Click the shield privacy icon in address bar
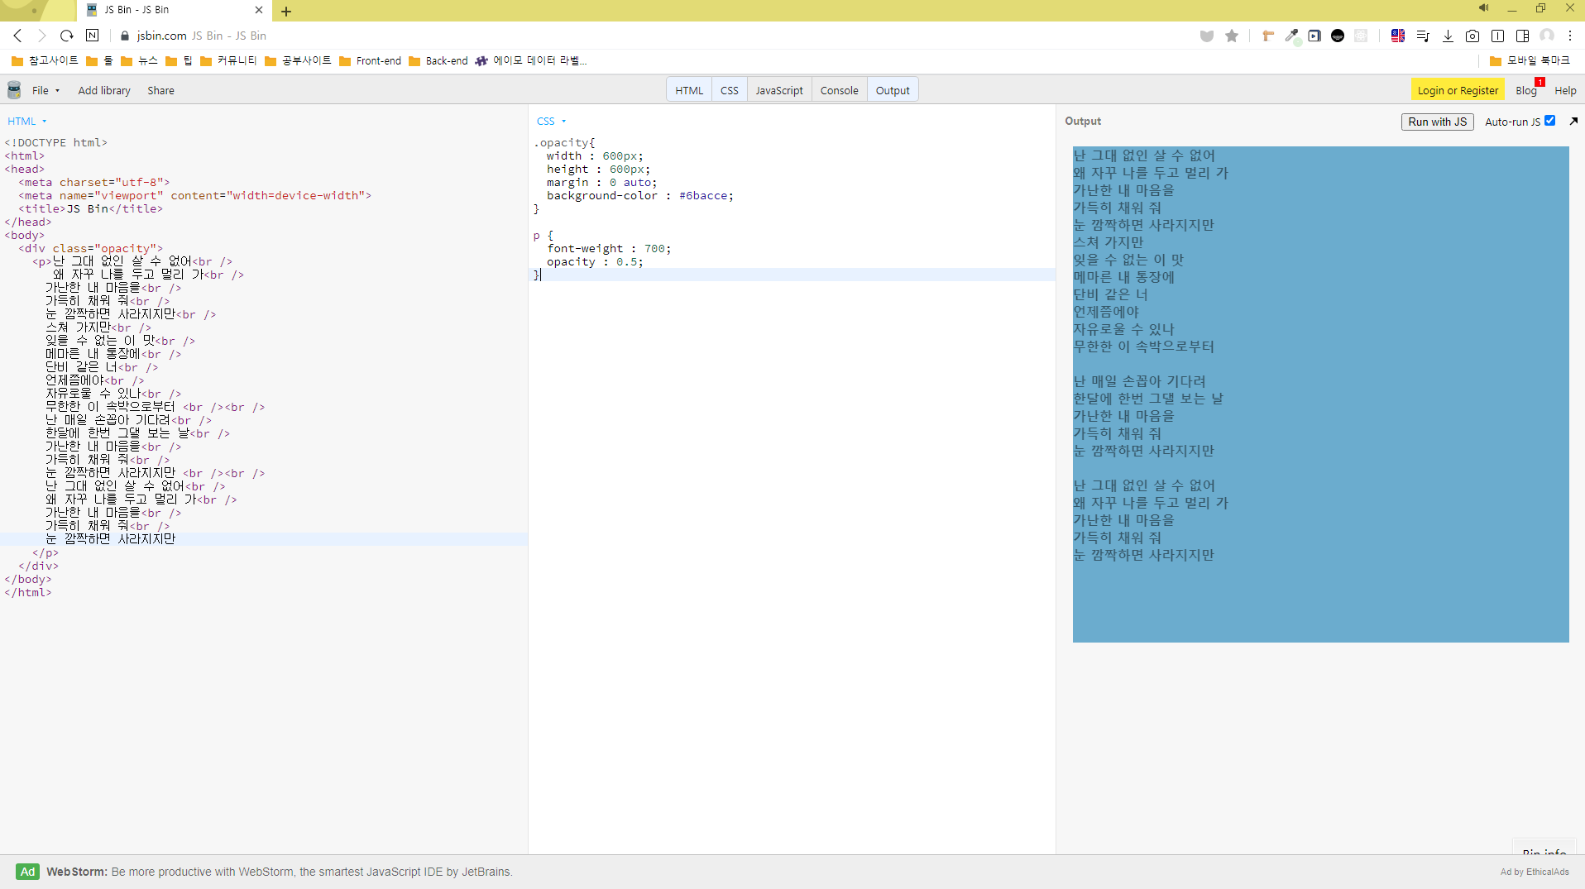The image size is (1585, 889). click(1207, 36)
